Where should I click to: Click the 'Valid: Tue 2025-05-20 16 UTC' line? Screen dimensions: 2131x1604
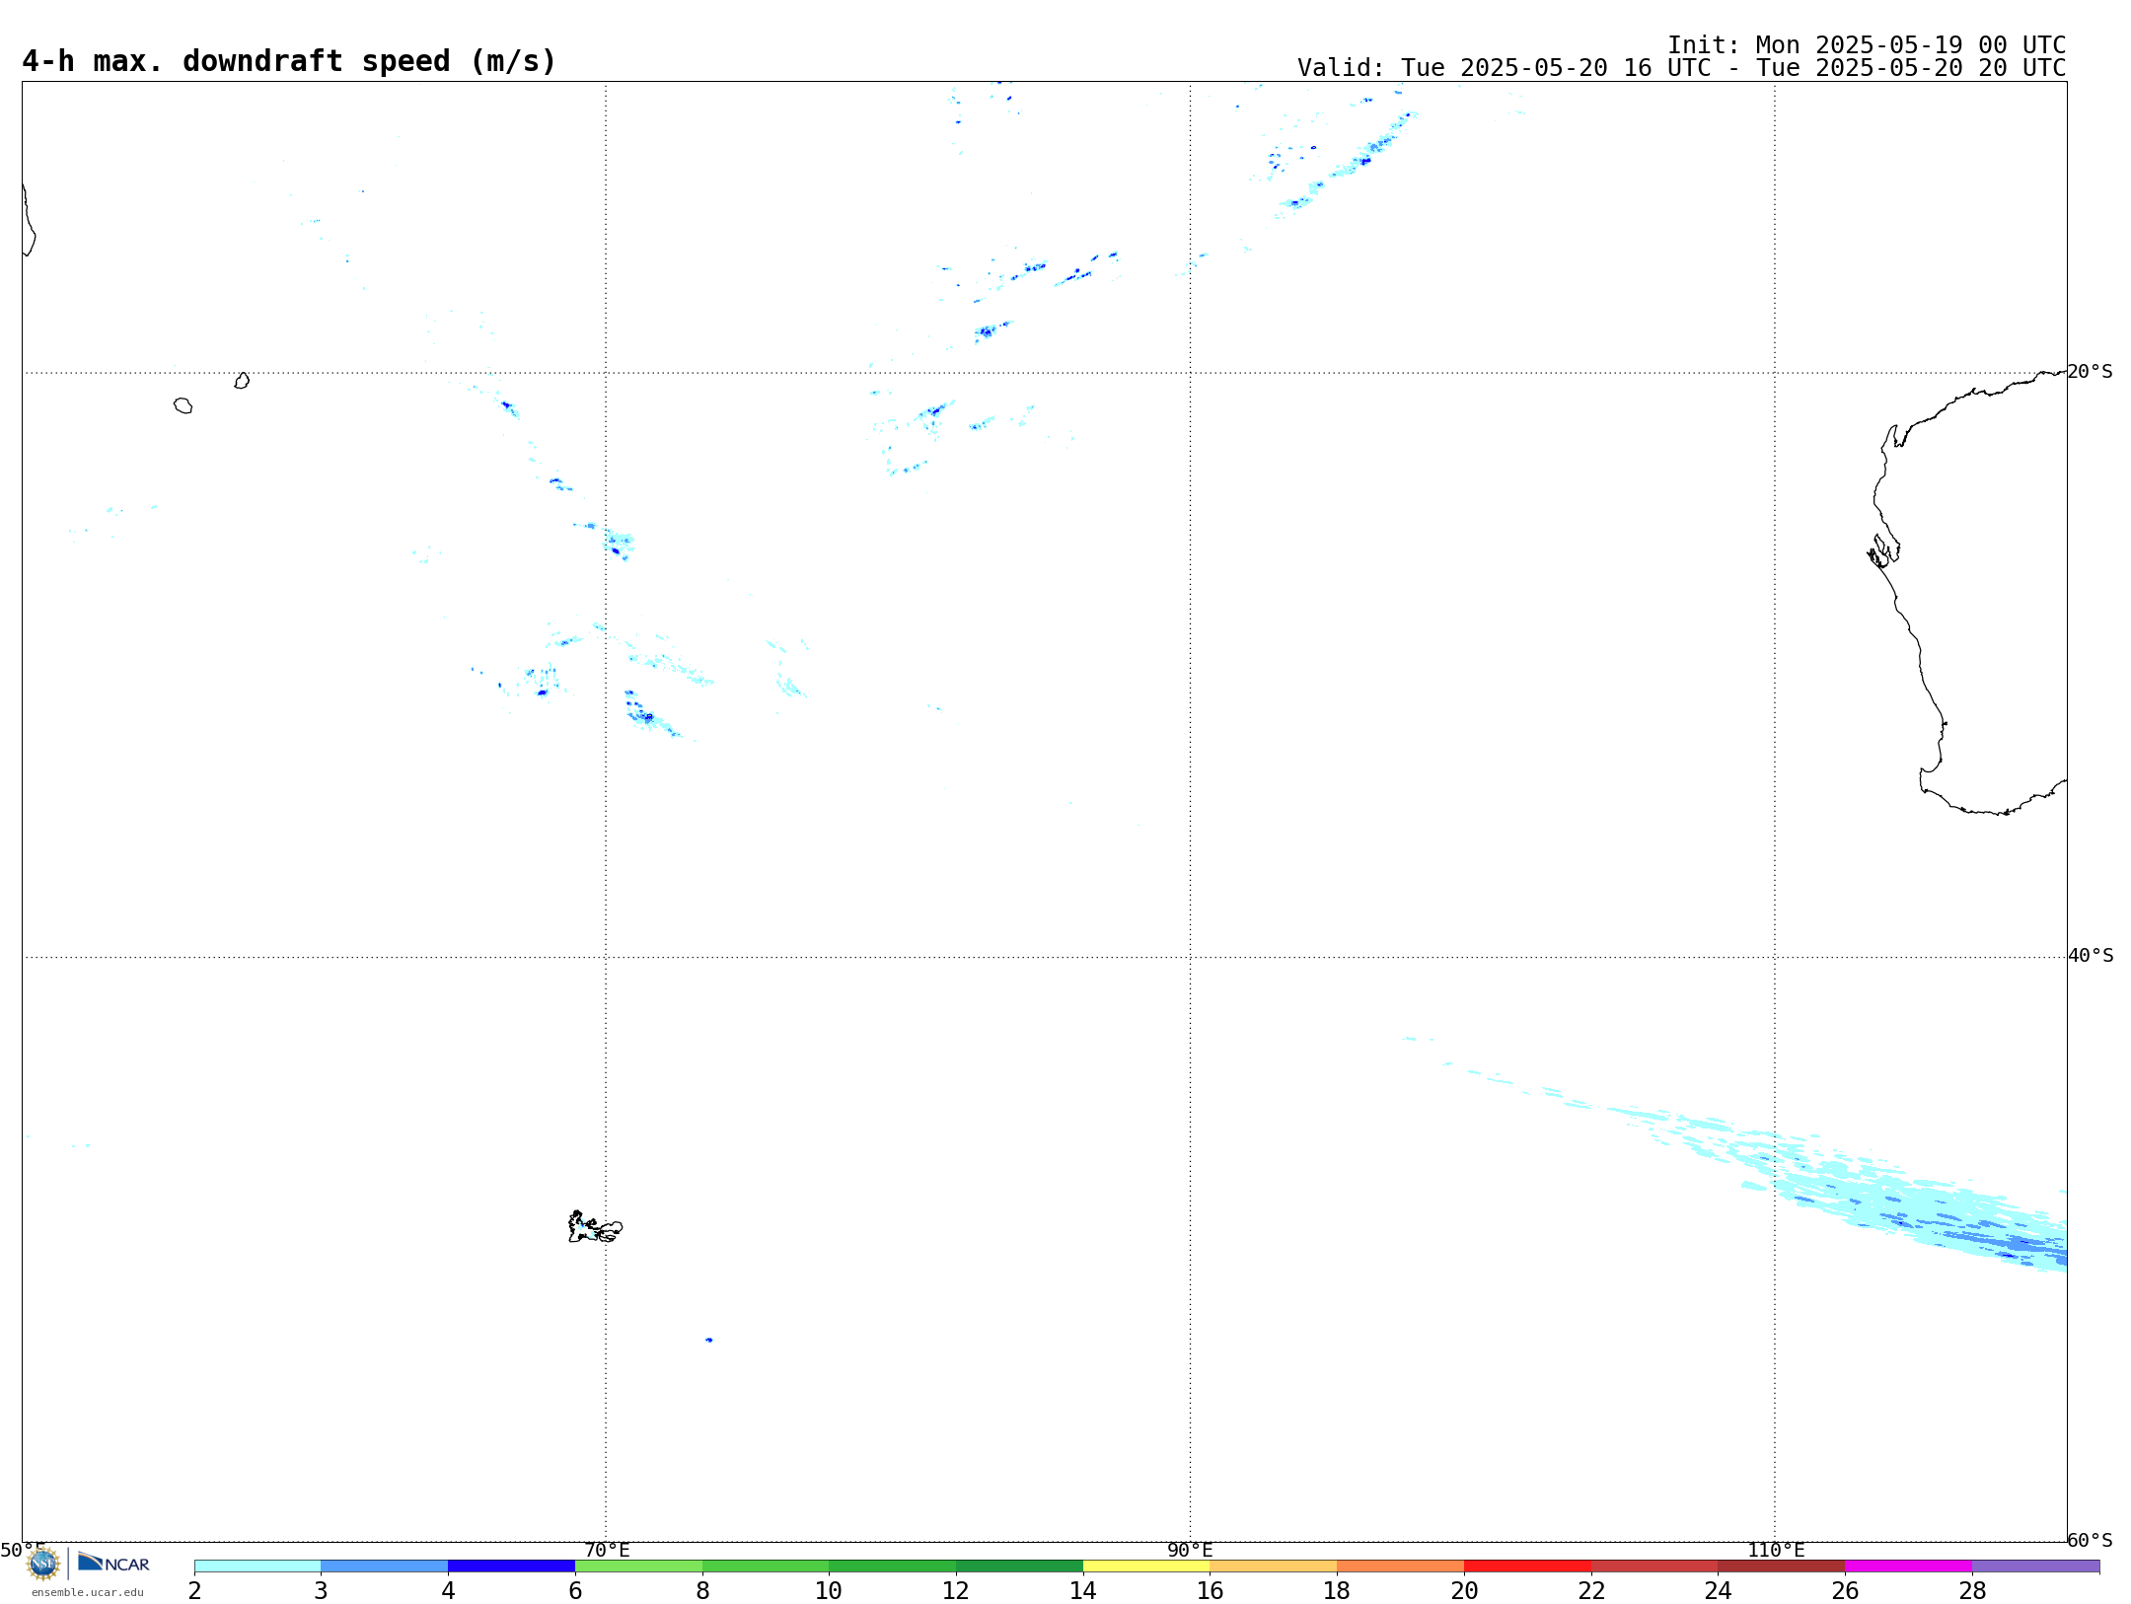1681,68
